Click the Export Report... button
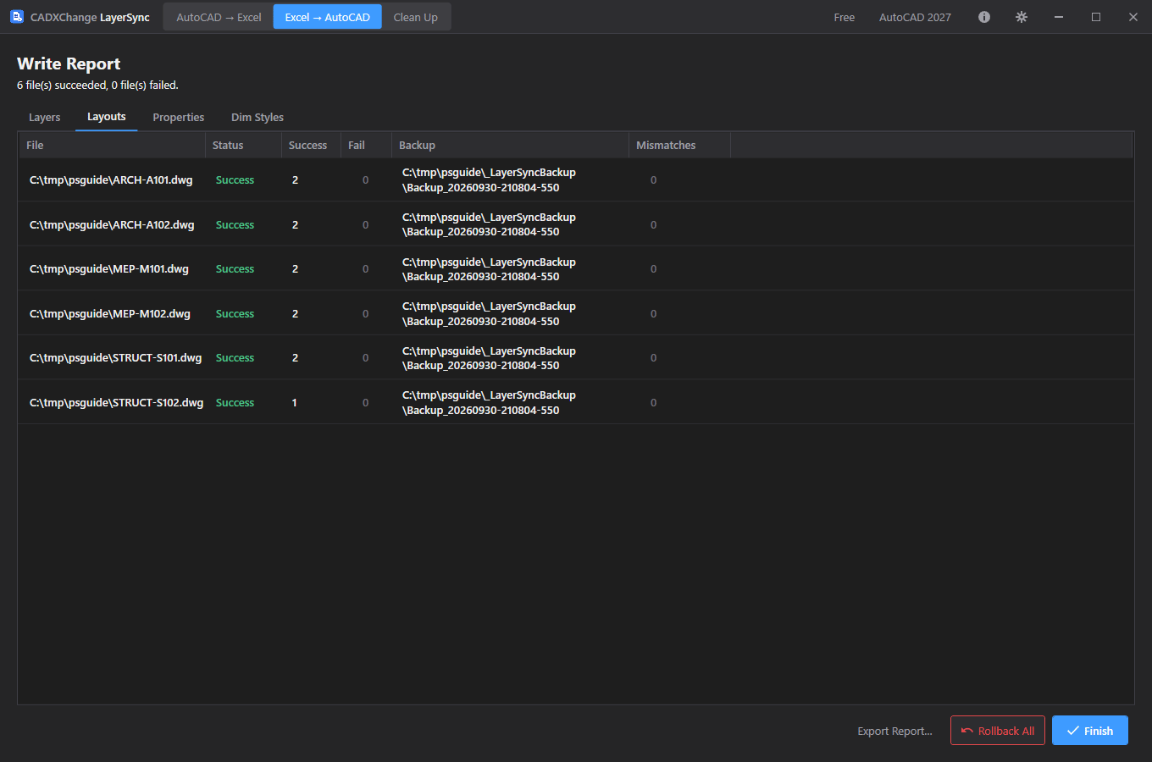This screenshot has height=762, width=1152. coord(894,731)
